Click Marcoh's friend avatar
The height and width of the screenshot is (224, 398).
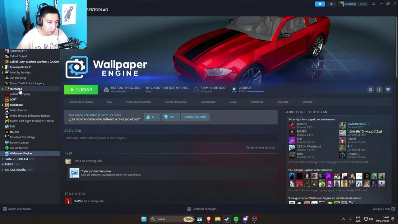tap(292, 126)
